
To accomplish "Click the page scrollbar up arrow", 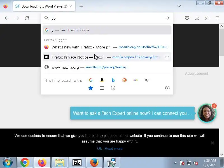I will [221, 26].
